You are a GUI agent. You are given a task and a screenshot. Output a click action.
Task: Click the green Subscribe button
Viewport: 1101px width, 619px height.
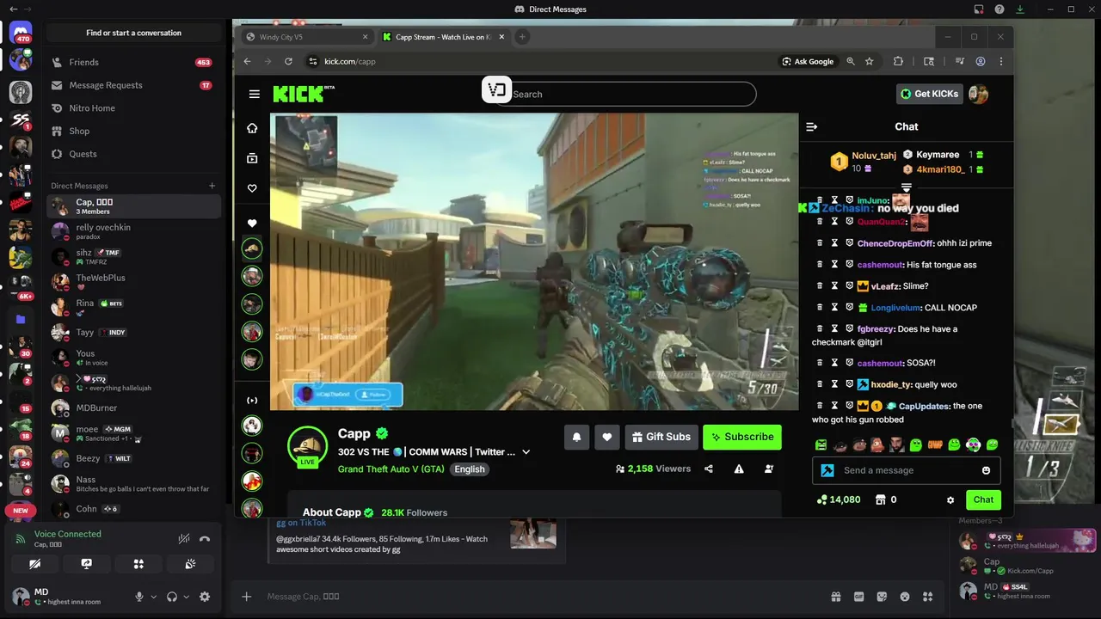click(x=741, y=437)
